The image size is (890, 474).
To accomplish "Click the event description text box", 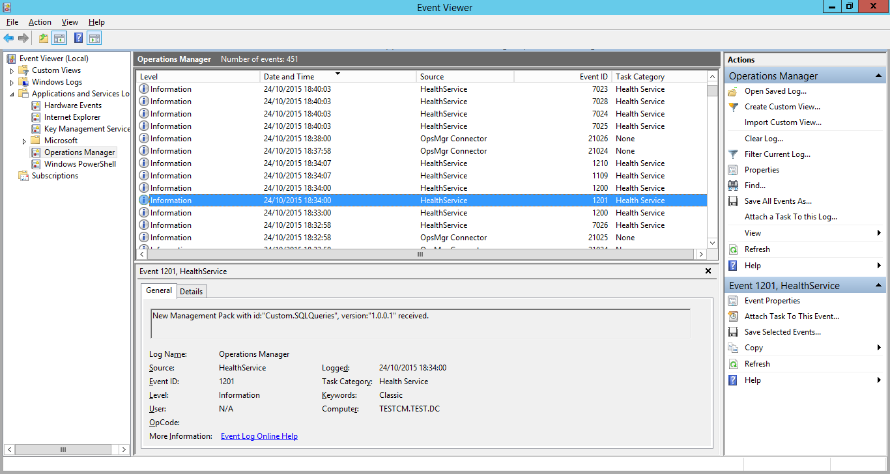I will click(420, 324).
